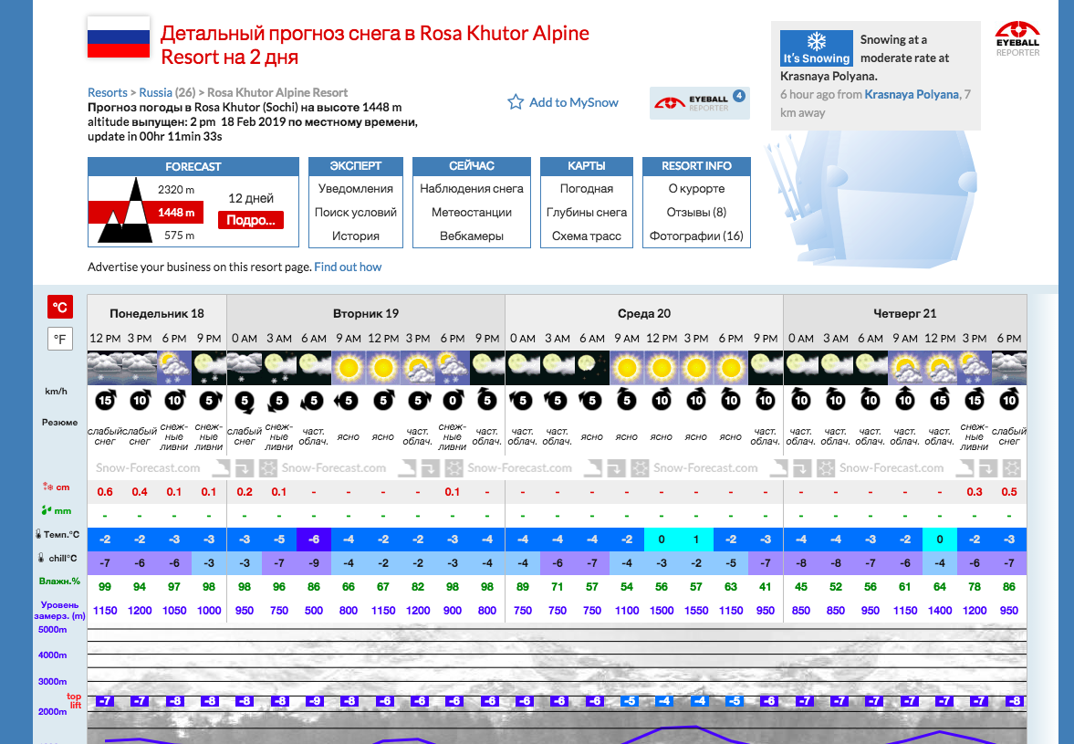Open the Find out how link

coord(348,267)
